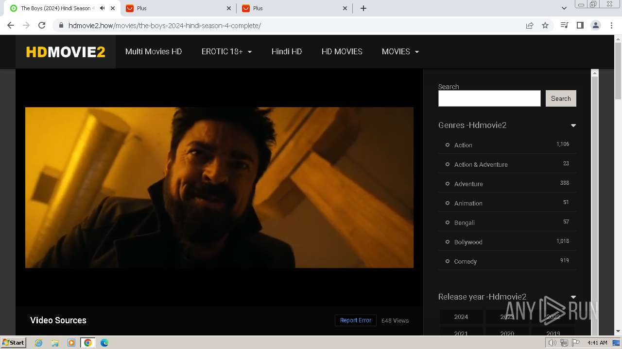Reload the page with the refresh icon
Screen dimensions: 622x349
click(x=42, y=25)
